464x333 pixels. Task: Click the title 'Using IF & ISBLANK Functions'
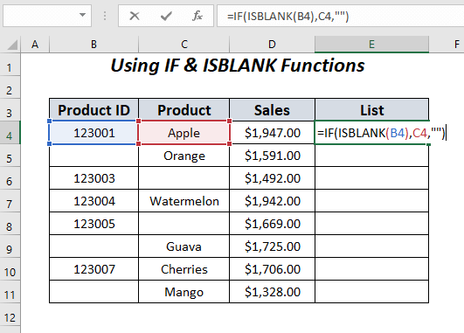tap(238, 66)
